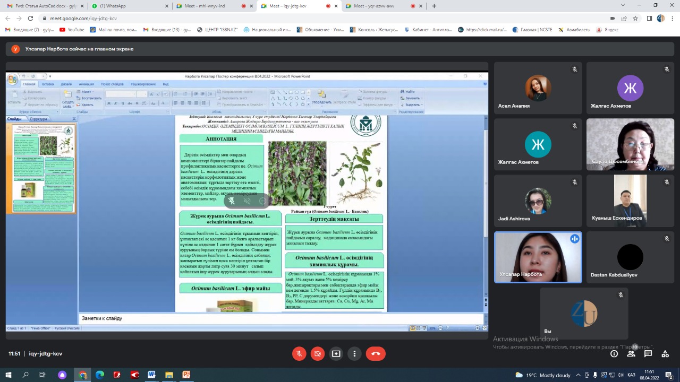This screenshot has height=382, width=680.
Task: Turn on the camera in Meet
Action: coord(318,353)
